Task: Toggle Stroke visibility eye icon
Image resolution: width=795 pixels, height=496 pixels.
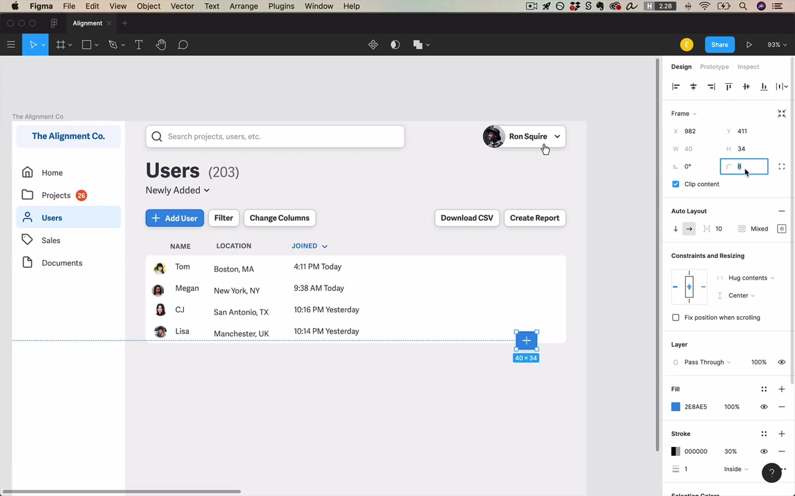Action: coord(764,451)
